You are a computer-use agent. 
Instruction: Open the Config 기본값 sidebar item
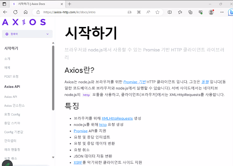tap(14, 132)
